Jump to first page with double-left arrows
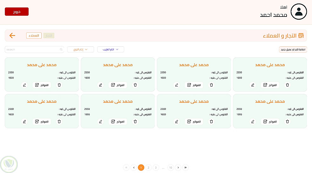This screenshot has width=312, height=173. 126,168
